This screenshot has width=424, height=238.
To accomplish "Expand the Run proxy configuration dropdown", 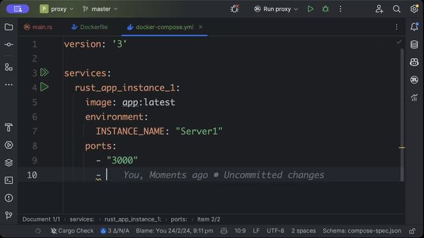I will click(276, 9).
